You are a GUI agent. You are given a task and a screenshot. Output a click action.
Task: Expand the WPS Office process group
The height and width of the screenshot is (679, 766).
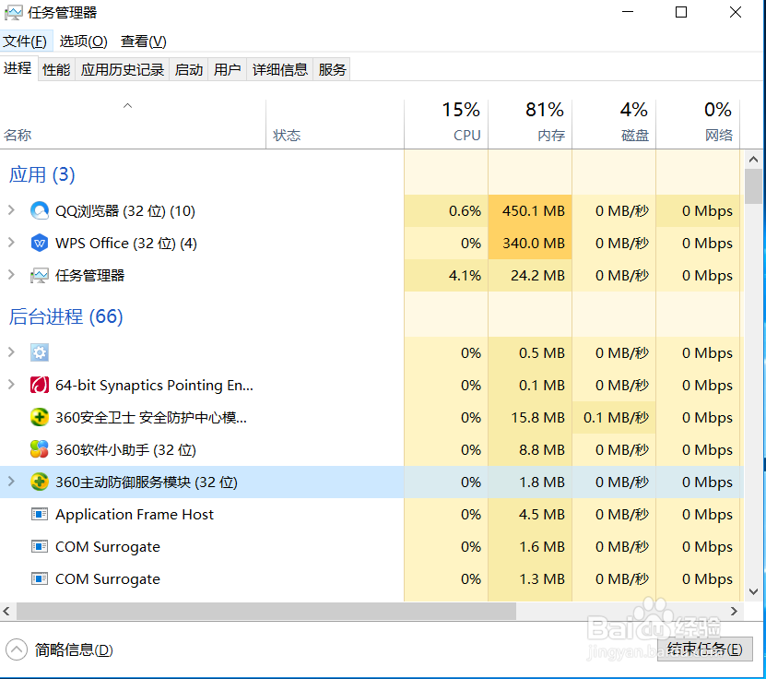[x=11, y=243]
